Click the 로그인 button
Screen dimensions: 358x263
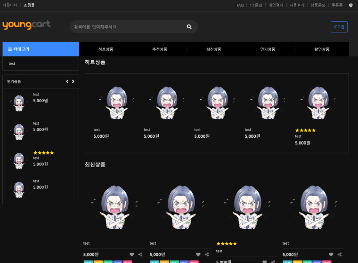[x=339, y=27]
